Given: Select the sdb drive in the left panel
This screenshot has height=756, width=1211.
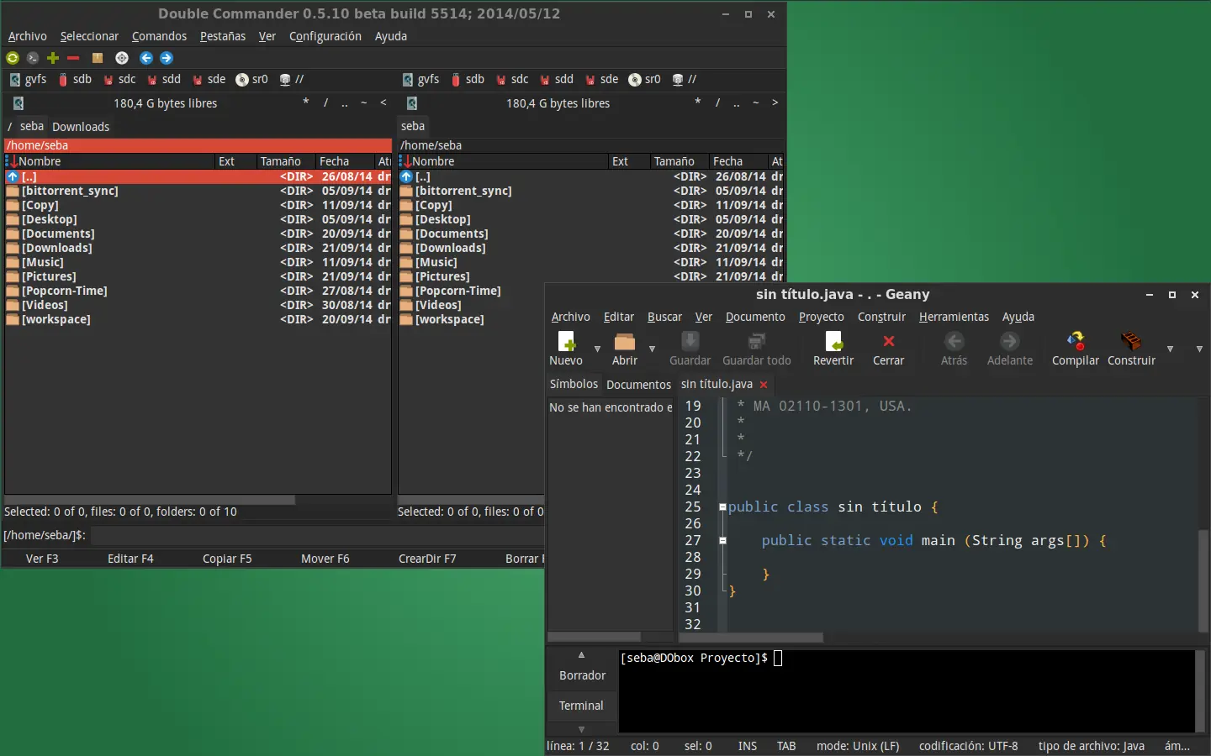Looking at the screenshot, I should [75, 79].
